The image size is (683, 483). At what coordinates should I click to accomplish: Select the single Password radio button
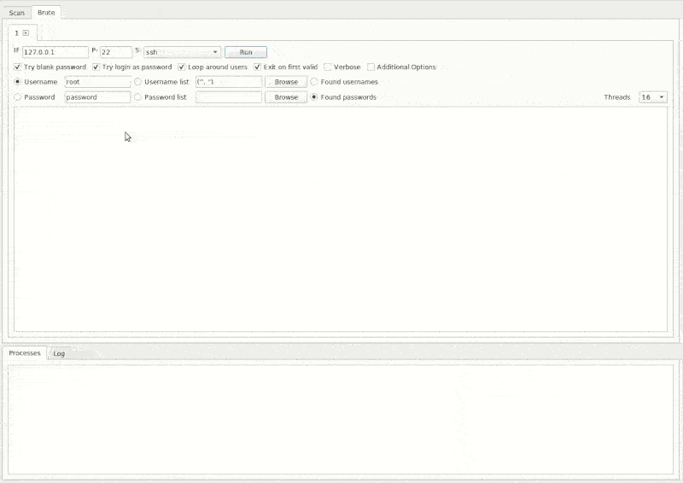tap(18, 97)
